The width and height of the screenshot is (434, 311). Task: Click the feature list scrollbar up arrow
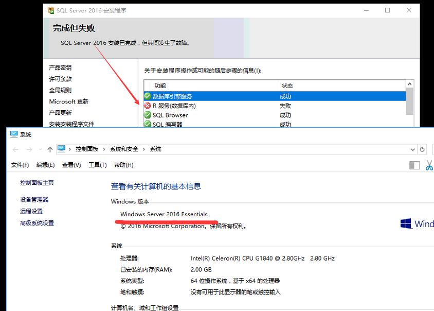click(x=410, y=84)
